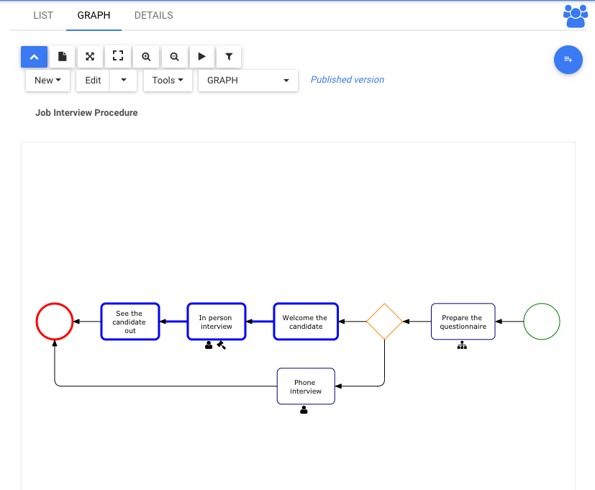Toggle fullscreen frame icon
Viewport: 595px width, 490px height.
118,57
